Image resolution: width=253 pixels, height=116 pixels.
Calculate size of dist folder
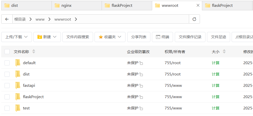(x=216, y=74)
